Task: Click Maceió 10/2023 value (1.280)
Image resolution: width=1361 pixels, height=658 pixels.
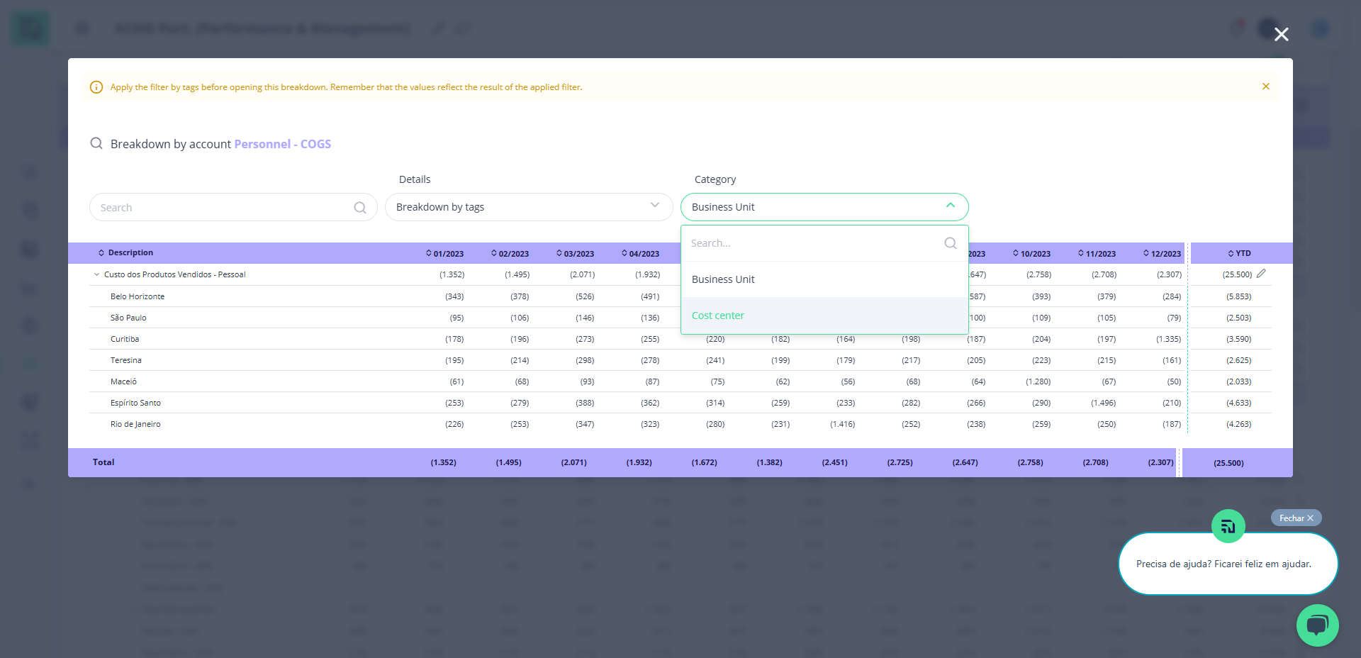Action: (x=1038, y=381)
